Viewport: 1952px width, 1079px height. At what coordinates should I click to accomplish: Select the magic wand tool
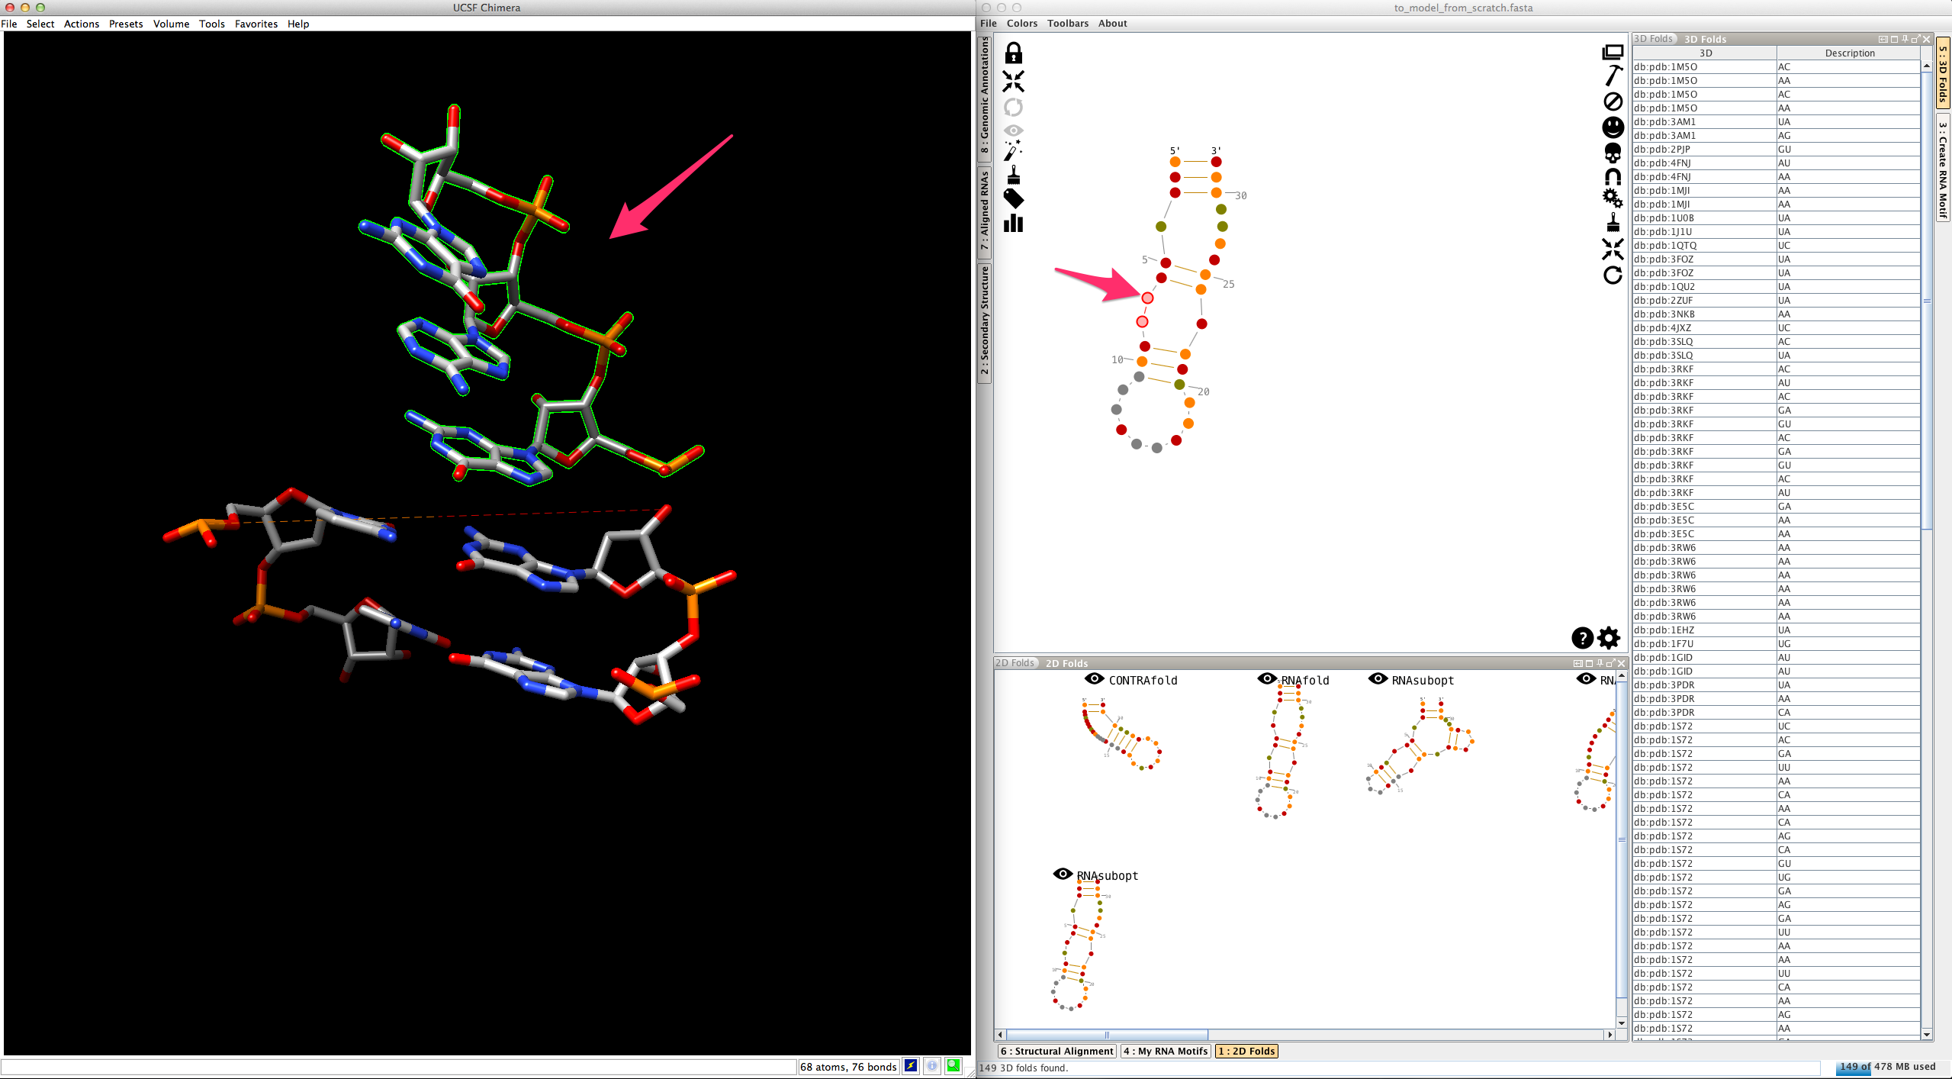tap(1013, 150)
